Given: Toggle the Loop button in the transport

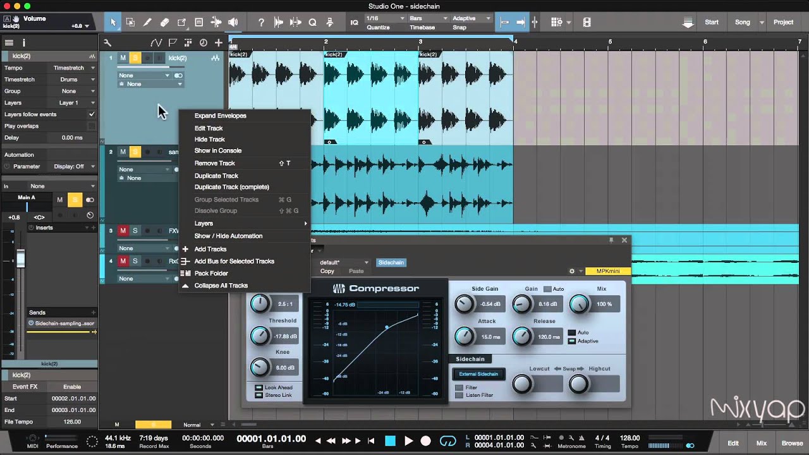Looking at the screenshot, I should (x=447, y=441).
